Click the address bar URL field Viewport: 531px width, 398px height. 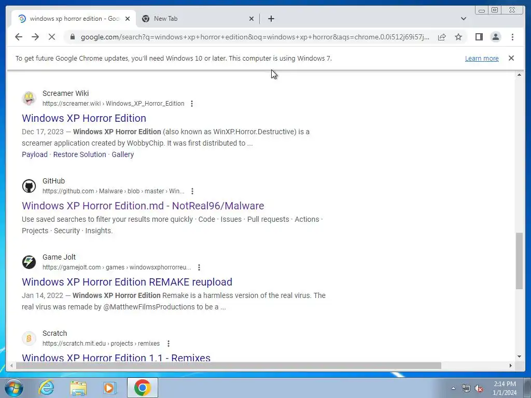tap(255, 37)
